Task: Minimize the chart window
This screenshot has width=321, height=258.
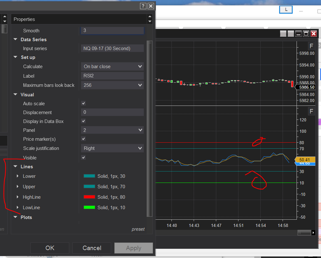Action: [x=298, y=34]
